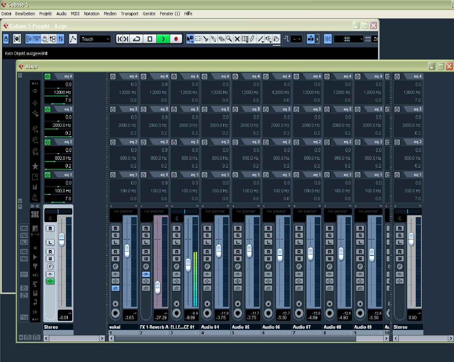This screenshot has height=362, width=454.
Task: Copy channel settings in mixer common panel
Action: [24, 288]
